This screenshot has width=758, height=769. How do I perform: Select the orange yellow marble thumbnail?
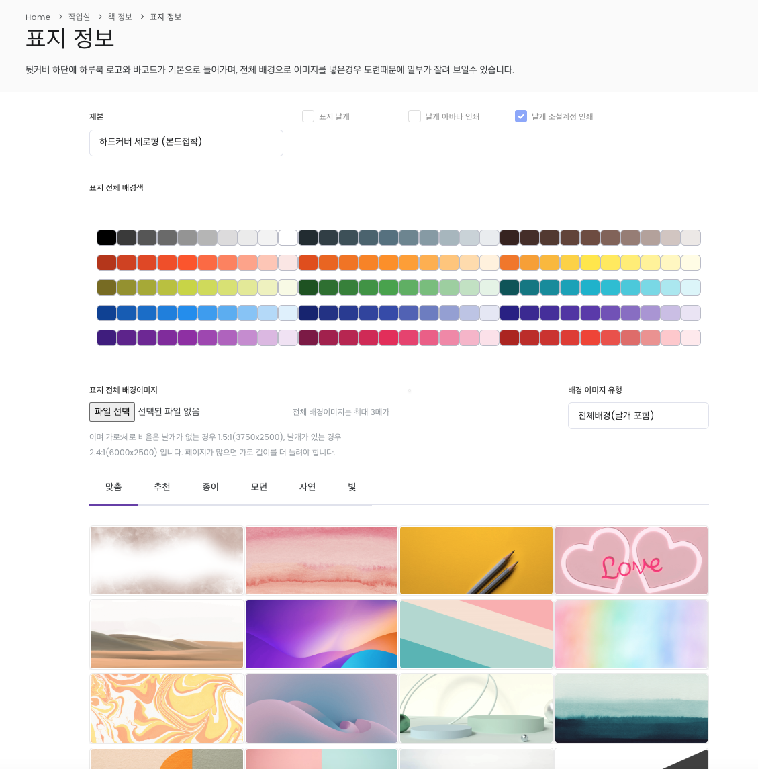167,708
